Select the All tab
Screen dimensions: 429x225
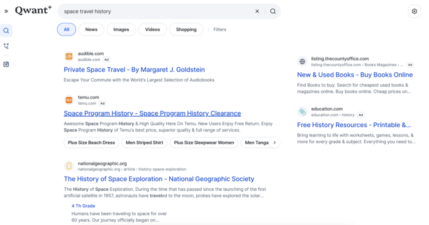[66, 29]
